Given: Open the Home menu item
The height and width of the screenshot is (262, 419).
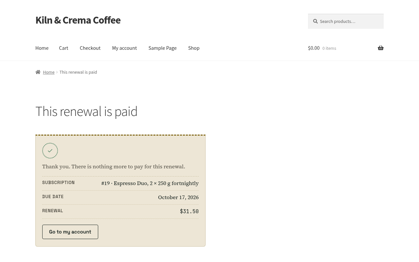Looking at the screenshot, I should point(42,48).
